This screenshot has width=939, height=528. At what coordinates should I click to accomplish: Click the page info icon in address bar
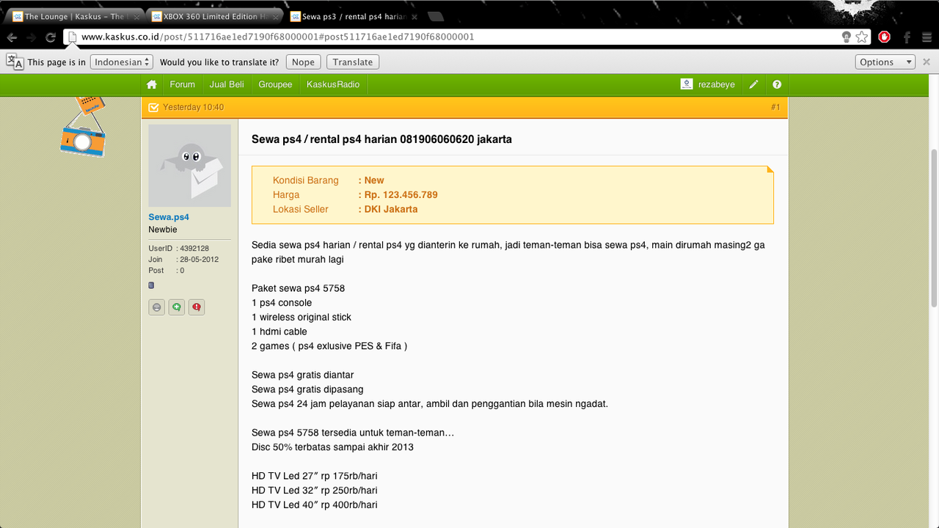click(72, 37)
